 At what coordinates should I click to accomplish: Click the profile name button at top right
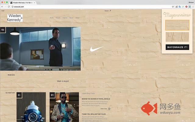191,2
